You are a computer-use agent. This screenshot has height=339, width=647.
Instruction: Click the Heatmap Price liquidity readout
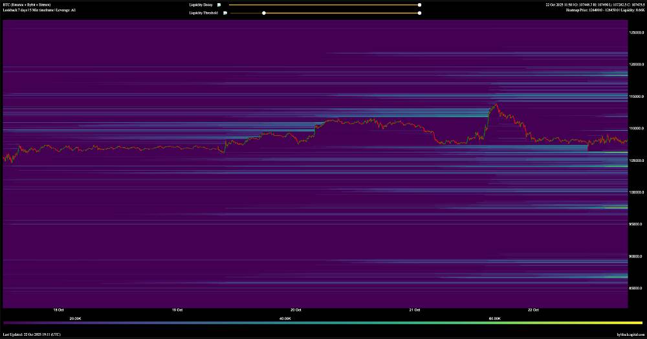pyautogui.click(x=604, y=10)
